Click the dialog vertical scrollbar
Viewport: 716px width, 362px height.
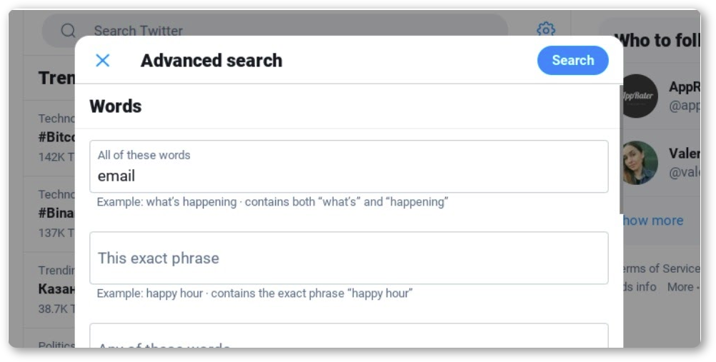(621, 149)
